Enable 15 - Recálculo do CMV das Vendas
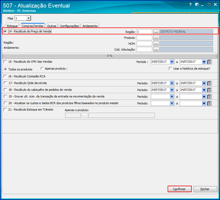The width and height of the screenshot is (220, 200). tap(5, 62)
